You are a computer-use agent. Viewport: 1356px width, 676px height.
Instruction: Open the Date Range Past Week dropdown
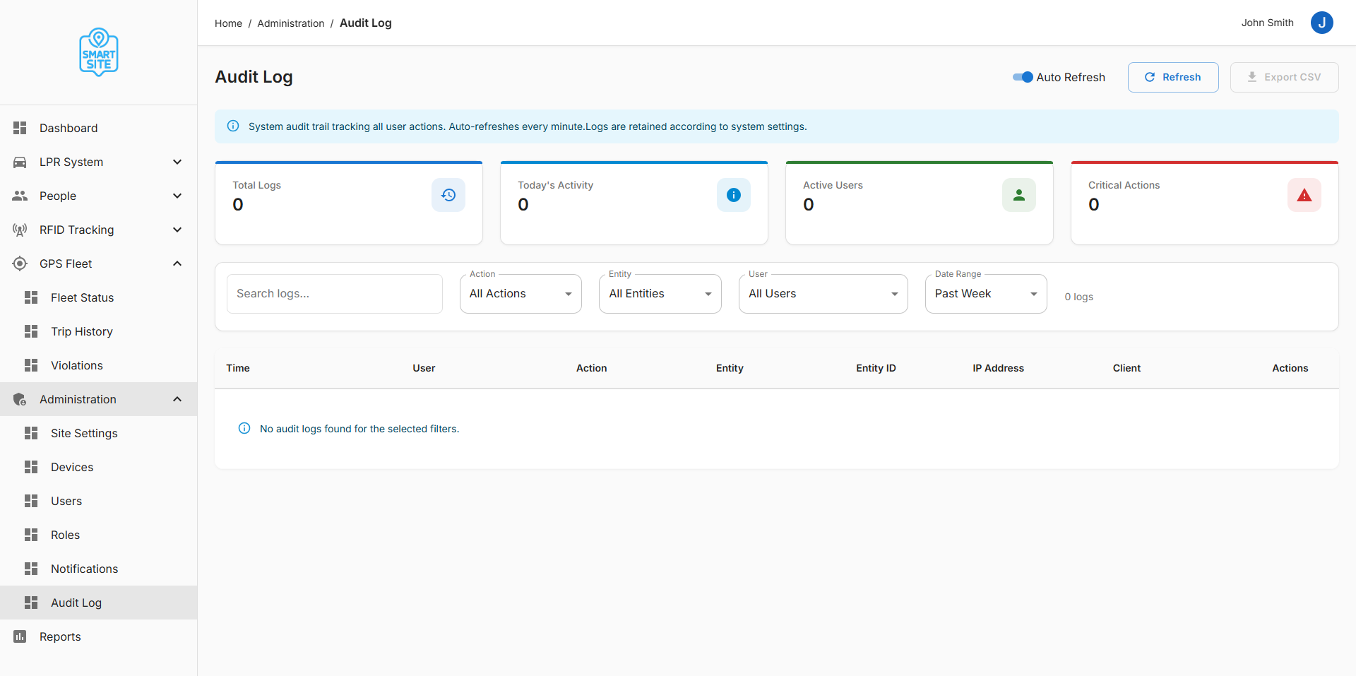tap(985, 294)
